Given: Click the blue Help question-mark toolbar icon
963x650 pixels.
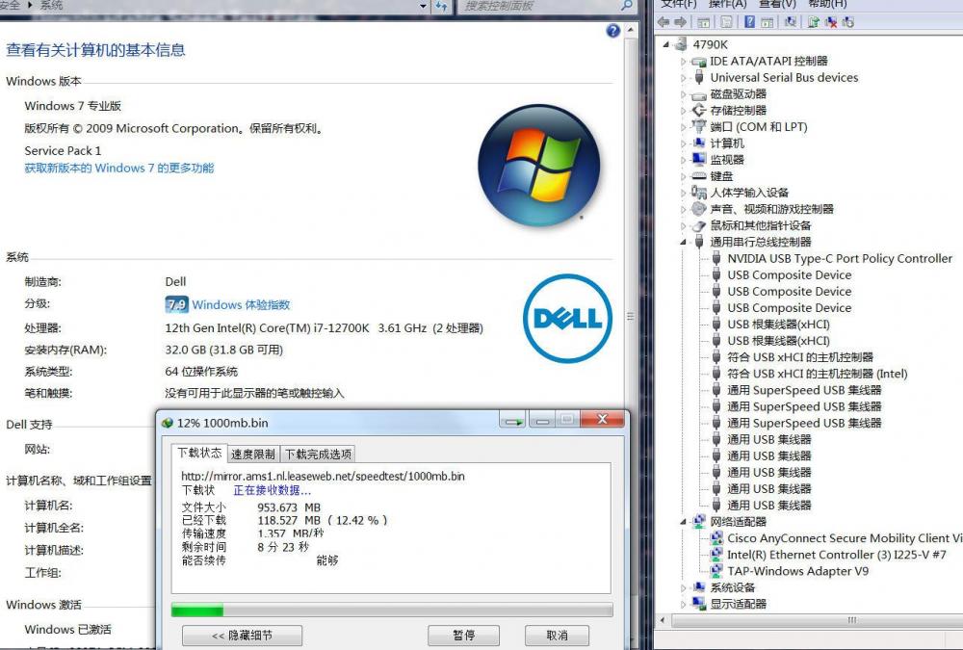Looking at the screenshot, I should coord(749,22).
